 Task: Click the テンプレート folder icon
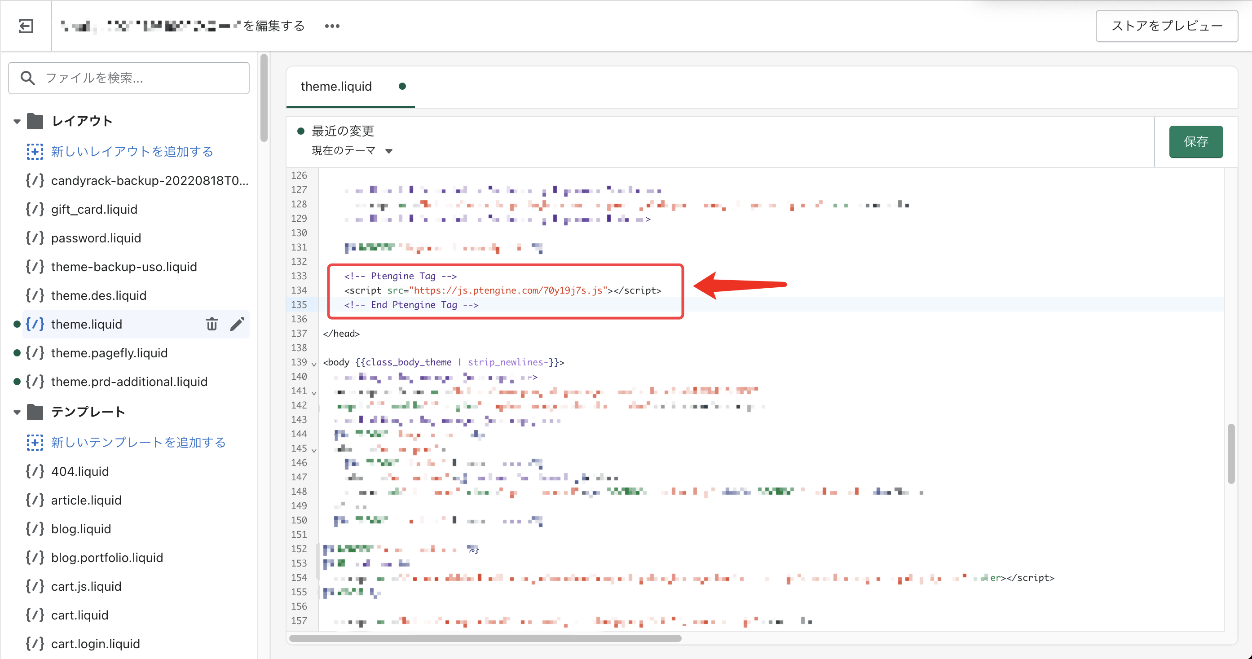pyautogui.click(x=35, y=412)
